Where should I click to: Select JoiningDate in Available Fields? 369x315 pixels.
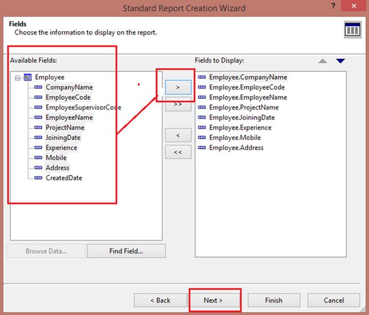(63, 138)
